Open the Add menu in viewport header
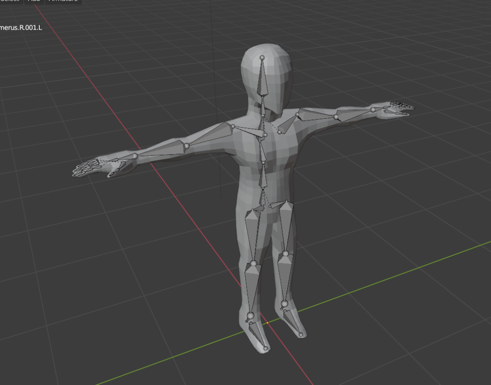This screenshot has height=385, width=491. [x=34, y=1]
